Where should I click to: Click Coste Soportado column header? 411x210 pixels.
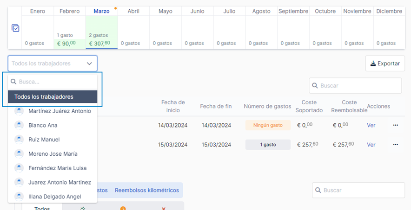click(309, 106)
